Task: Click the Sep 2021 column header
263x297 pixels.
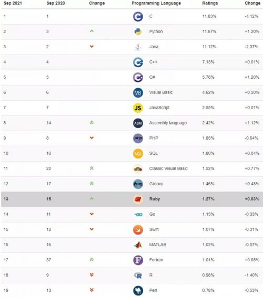Action: pos(13,3)
